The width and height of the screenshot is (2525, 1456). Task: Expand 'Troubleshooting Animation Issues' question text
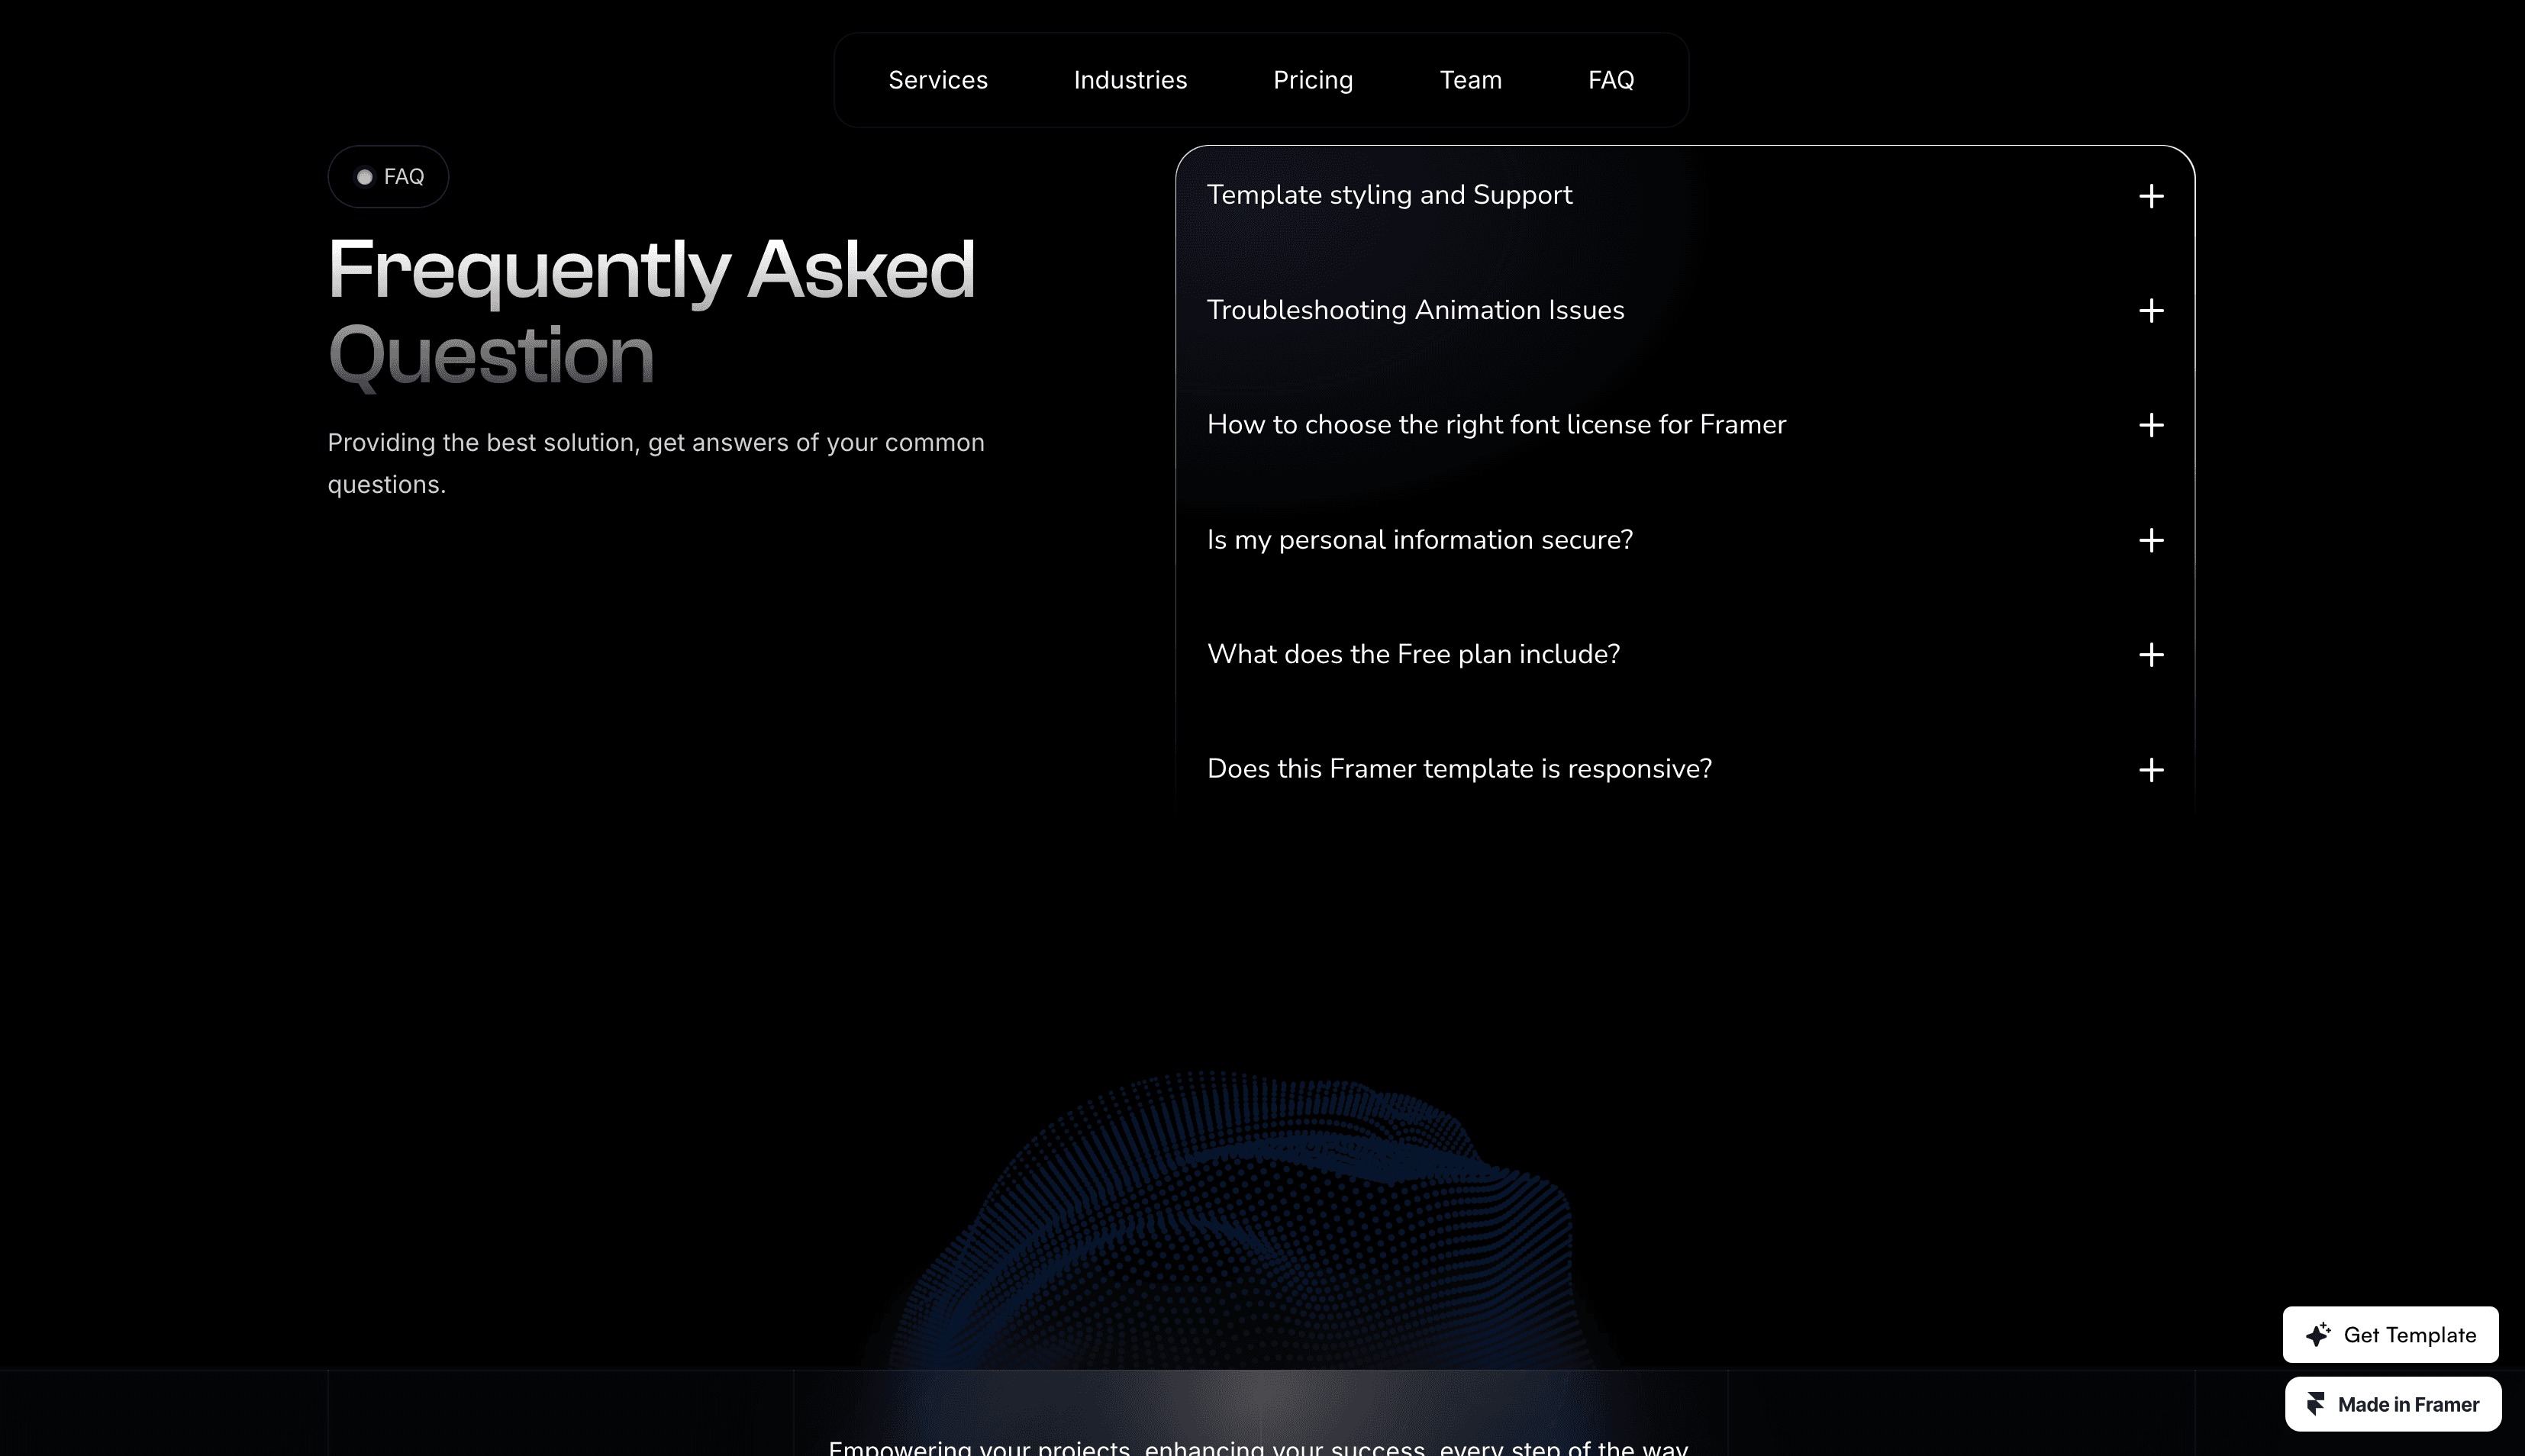click(x=1415, y=310)
